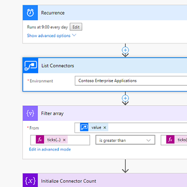Open the 'is greater than' operator dropdown
The image size is (187, 187).
coord(125,140)
